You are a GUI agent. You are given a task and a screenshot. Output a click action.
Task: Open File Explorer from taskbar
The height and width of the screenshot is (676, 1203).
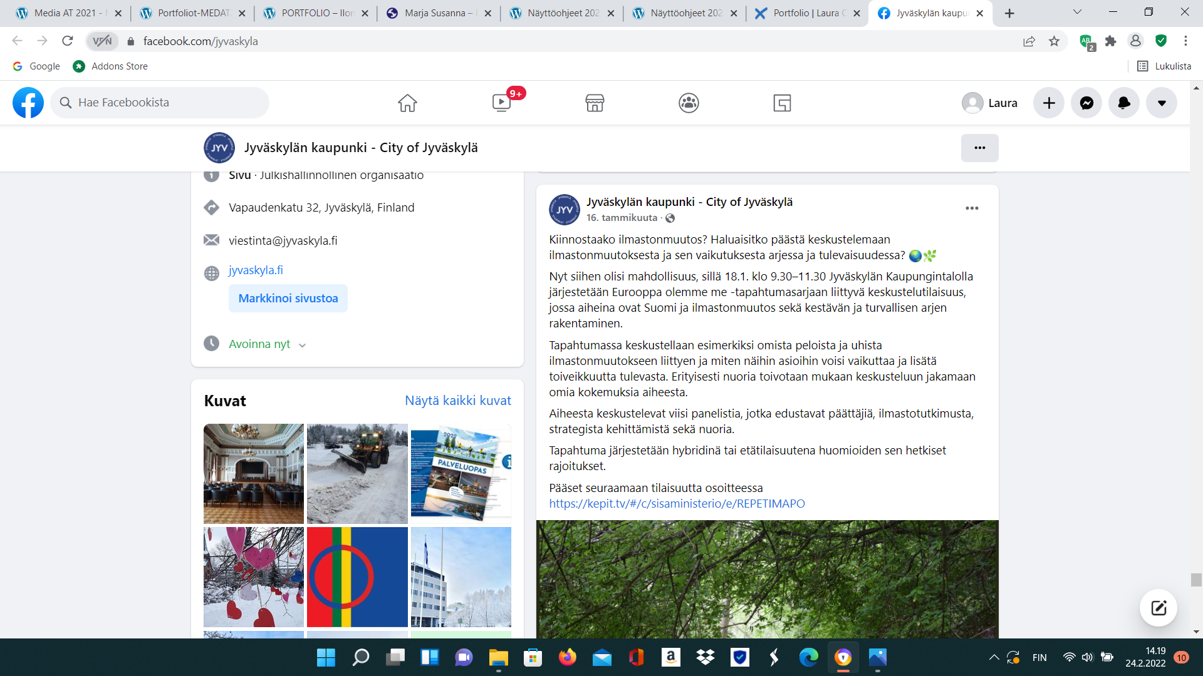(498, 657)
